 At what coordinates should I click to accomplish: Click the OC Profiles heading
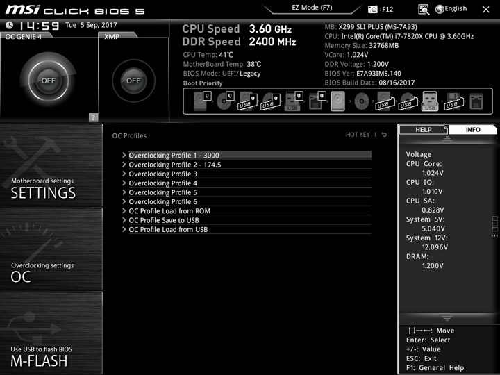tap(129, 135)
